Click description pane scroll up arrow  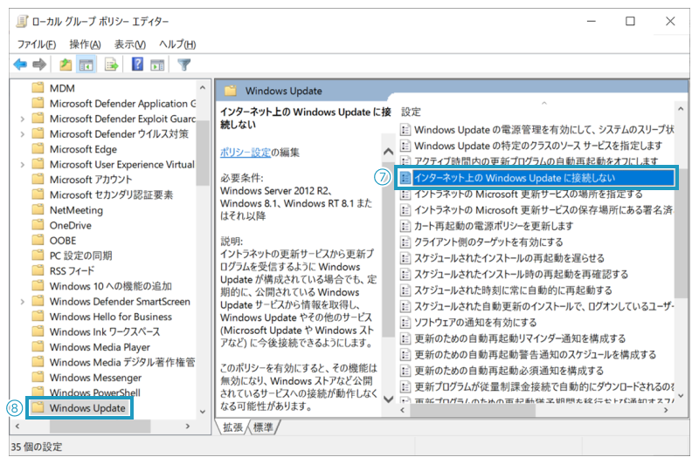click(388, 152)
